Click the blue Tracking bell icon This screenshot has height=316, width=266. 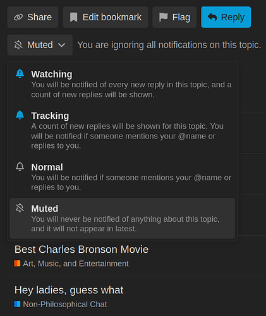click(x=20, y=115)
